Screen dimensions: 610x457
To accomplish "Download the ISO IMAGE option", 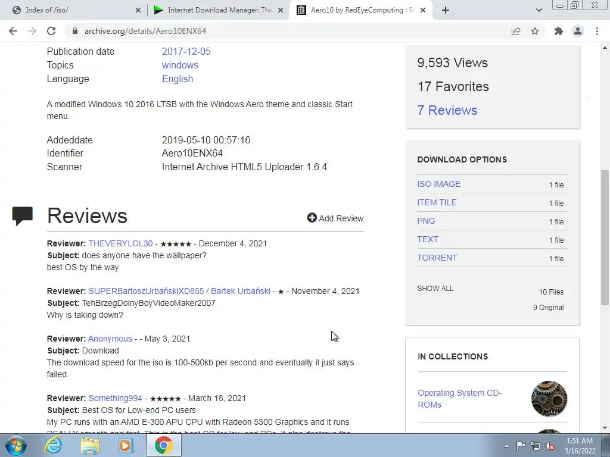I will click(439, 184).
